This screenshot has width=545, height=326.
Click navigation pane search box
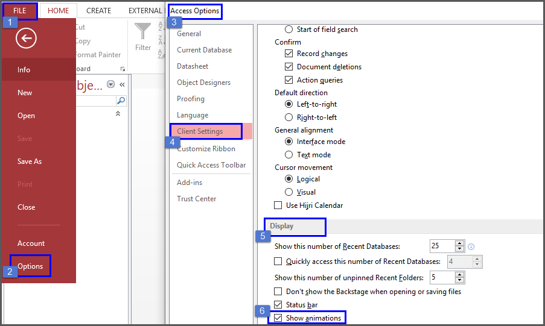tap(96, 101)
